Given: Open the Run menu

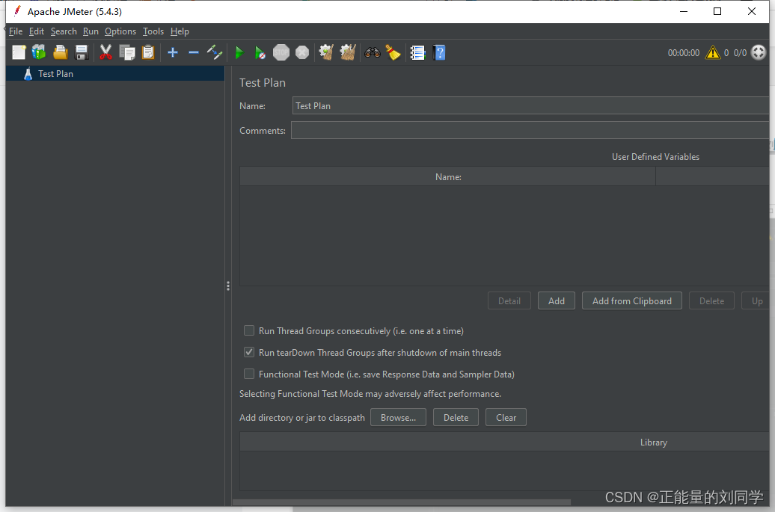Looking at the screenshot, I should pyautogui.click(x=91, y=31).
